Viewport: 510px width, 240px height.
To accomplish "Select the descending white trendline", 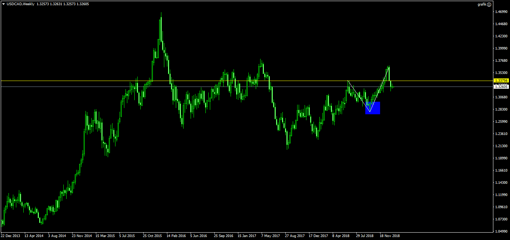I will pos(359,96).
